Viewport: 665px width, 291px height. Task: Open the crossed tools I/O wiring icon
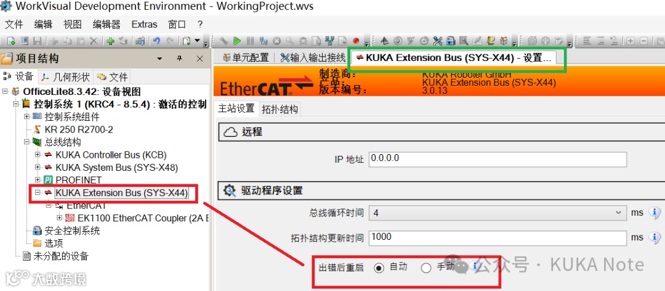(x=438, y=41)
